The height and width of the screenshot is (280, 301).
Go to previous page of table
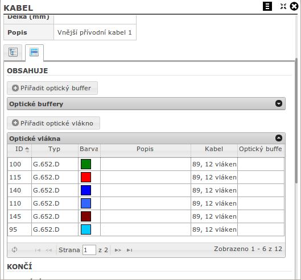tap(49, 250)
